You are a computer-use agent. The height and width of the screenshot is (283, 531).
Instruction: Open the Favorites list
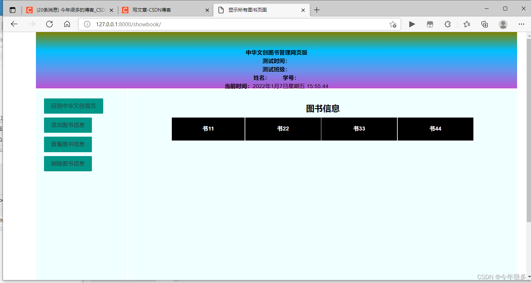click(467, 24)
